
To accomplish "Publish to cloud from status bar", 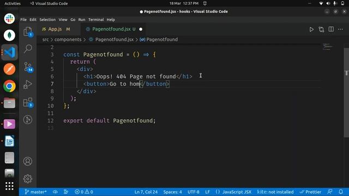I will pyautogui.click(x=55, y=192).
